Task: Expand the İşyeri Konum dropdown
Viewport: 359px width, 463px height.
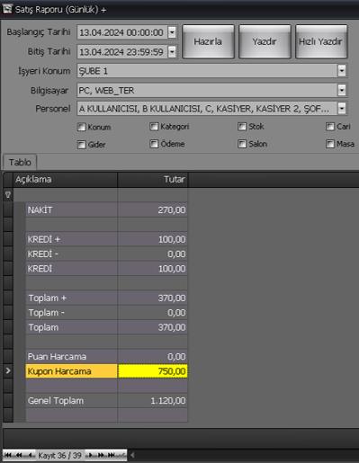Action: (342, 71)
